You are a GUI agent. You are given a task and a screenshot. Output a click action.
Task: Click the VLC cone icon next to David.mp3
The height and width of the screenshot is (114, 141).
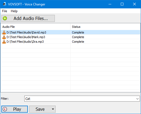pos(4,32)
